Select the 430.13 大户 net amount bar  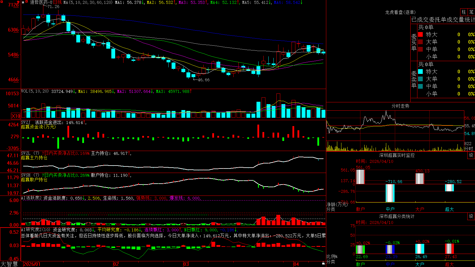click(x=419, y=179)
